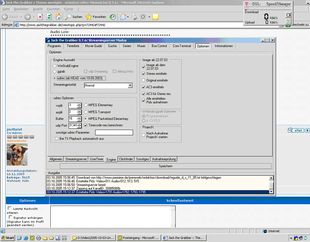Click the SpeedManager slider track
This screenshot has width=310, height=242.
pos(268,8)
